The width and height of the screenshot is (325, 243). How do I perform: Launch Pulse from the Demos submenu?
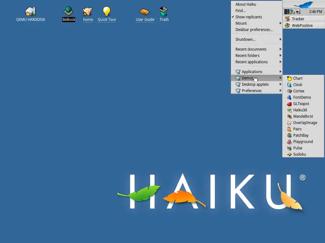[x=303, y=148]
